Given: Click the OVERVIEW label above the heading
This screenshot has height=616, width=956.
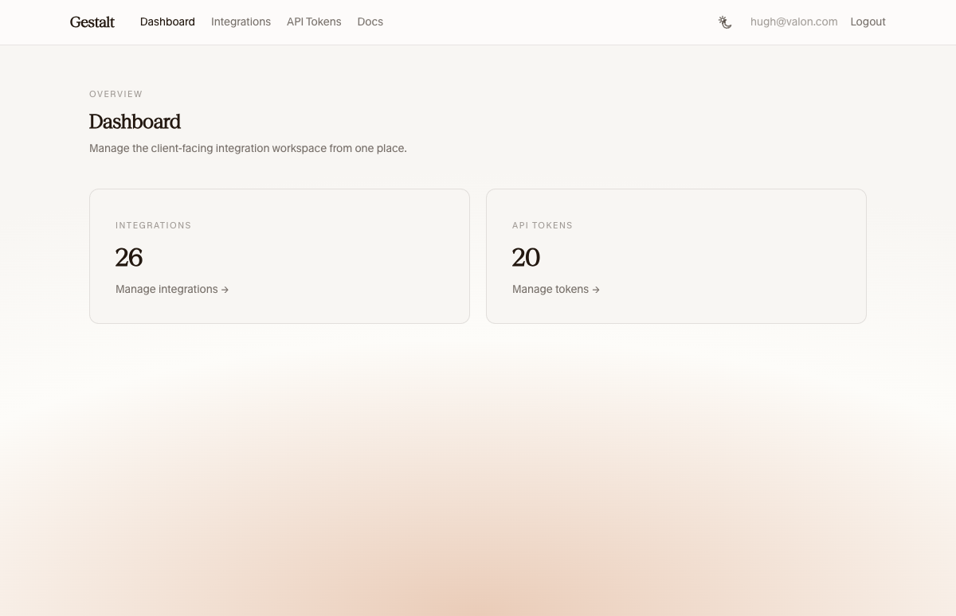Looking at the screenshot, I should coord(116,94).
